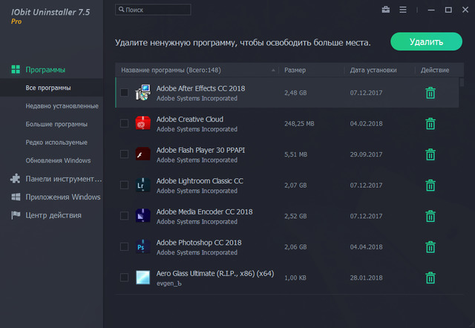Check the Adobe After Effects CC 2018 checkbox
475x328 pixels.
point(124,93)
